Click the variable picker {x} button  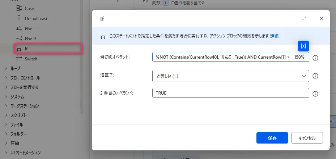pos(303,46)
